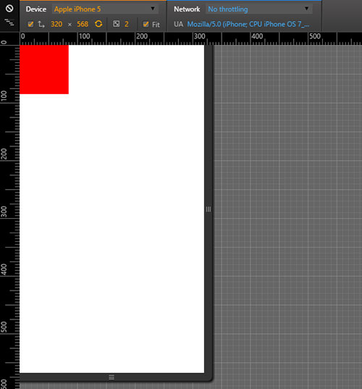Toggle the emulate screen resolution checkbox
This screenshot has height=389, width=362.
[30, 24]
